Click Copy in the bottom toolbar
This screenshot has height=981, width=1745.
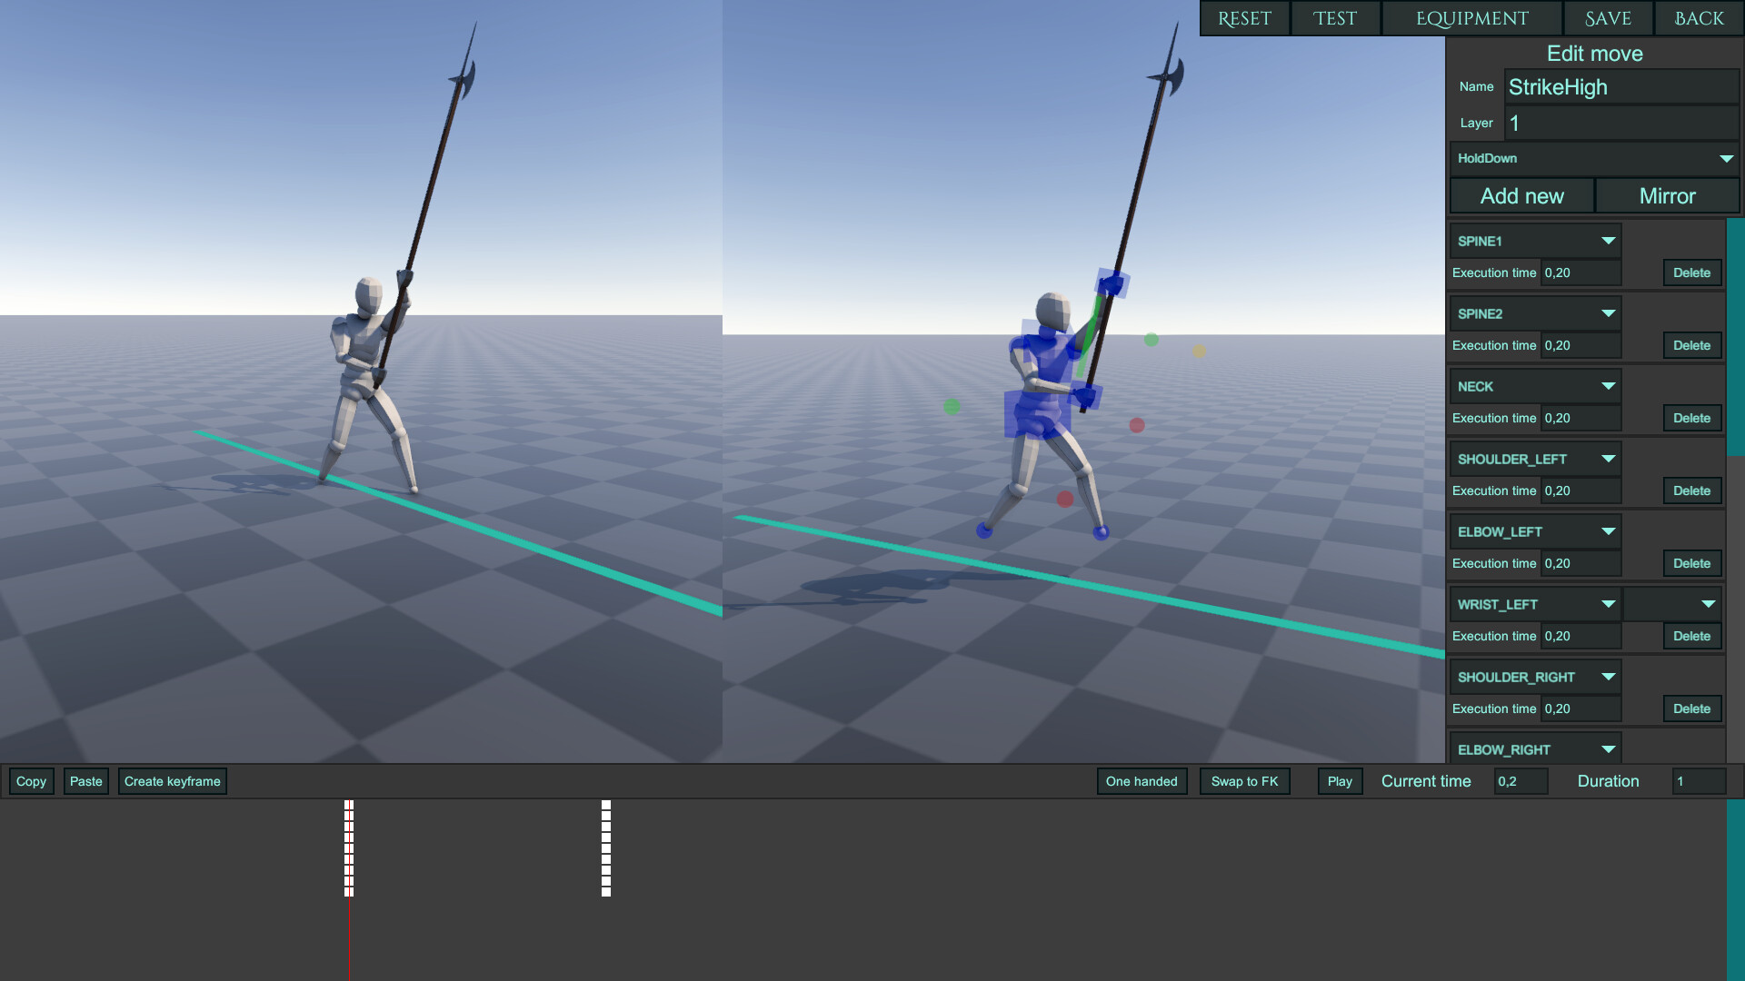tap(30, 781)
